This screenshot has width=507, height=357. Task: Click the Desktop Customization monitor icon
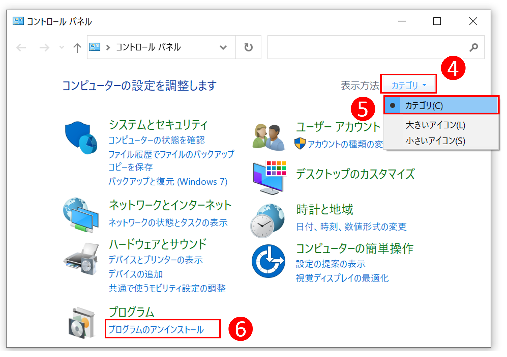pos(269,178)
